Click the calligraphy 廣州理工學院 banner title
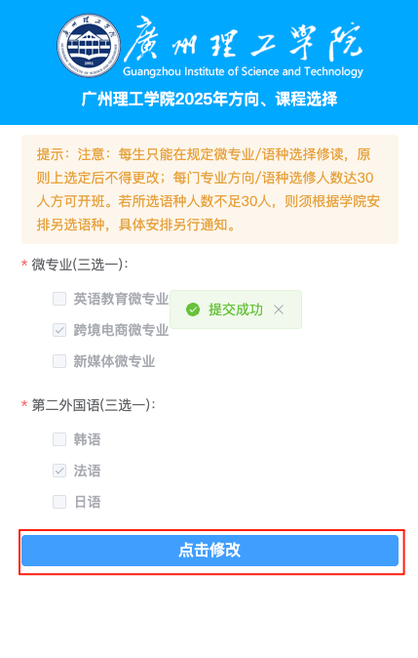The width and height of the screenshot is (418, 658). coord(243,41)
